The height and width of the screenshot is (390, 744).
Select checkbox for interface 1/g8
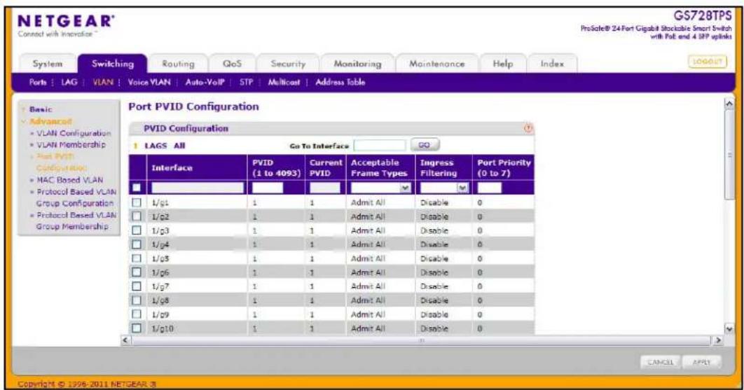(137, 300)
